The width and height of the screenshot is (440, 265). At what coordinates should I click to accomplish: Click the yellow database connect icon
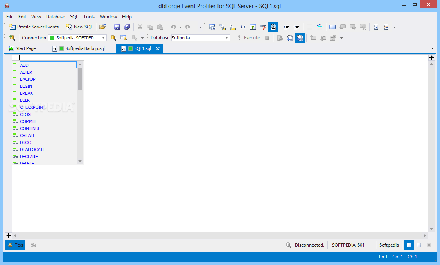point(113,38)
